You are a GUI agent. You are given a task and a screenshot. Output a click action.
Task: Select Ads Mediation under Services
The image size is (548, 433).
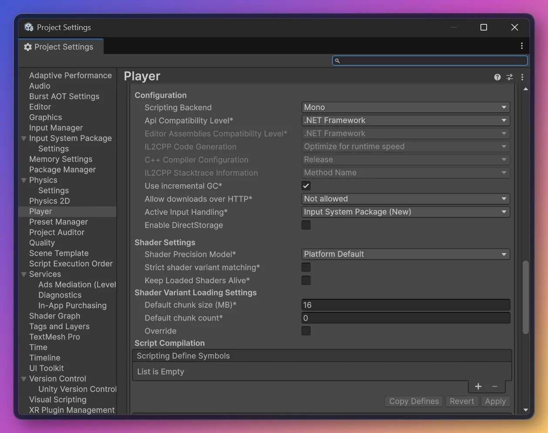(x=77, y=284)
